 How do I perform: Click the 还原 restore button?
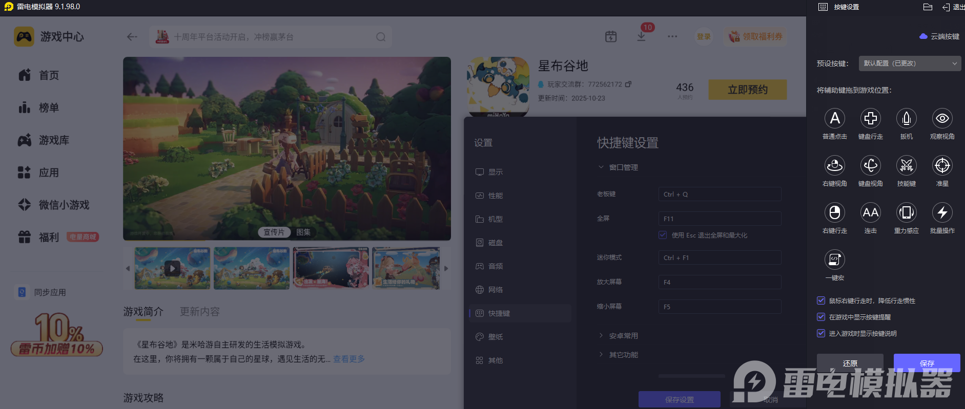pos(850,363)
